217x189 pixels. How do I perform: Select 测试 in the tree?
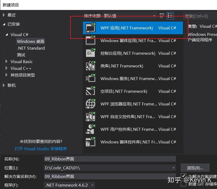(x=21, y=55)
